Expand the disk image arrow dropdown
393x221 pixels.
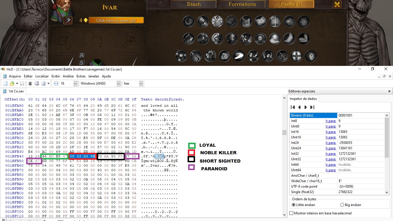(x=48, y=83)
